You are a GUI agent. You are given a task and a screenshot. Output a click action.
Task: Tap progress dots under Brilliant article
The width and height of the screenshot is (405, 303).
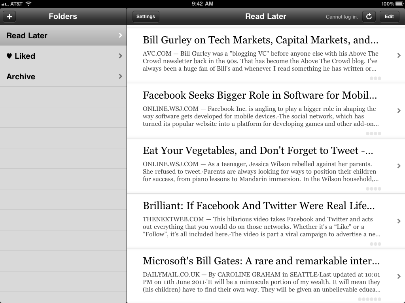(375, 244)
